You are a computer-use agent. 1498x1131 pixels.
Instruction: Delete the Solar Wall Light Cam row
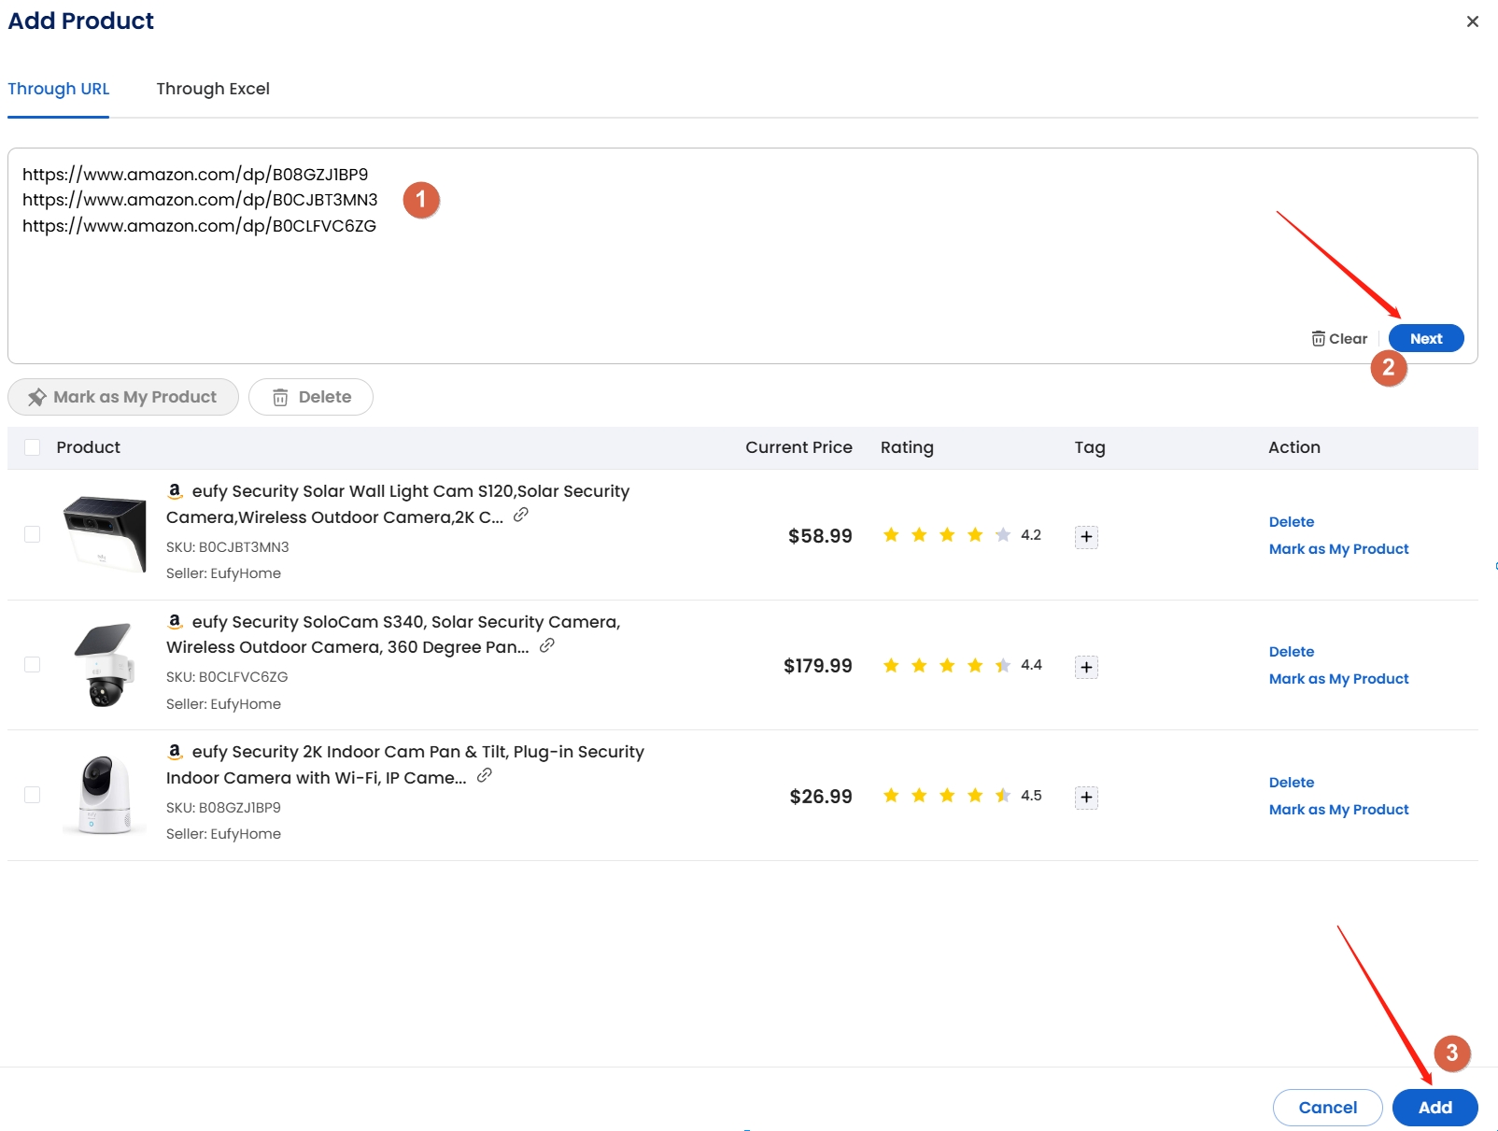[x=1292, y=522]
